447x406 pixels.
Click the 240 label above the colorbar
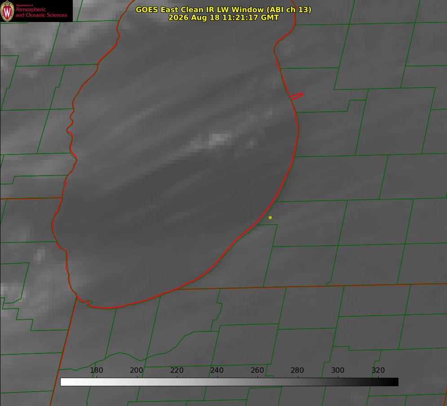point(217,370)
